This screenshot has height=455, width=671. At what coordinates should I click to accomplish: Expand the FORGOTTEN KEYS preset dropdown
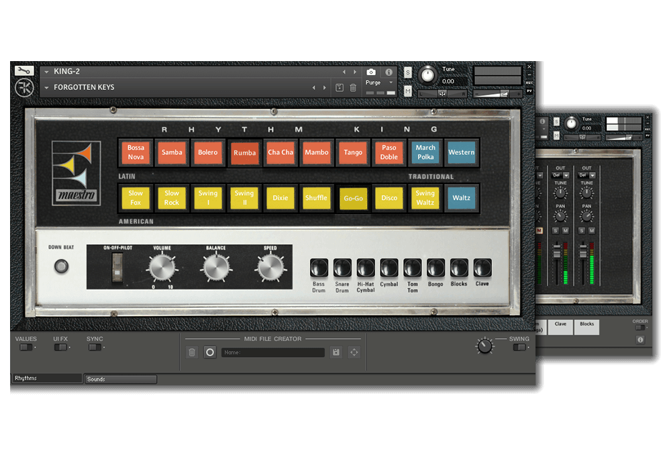(x=46, y=87)
